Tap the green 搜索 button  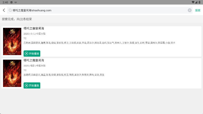point(198,10)
